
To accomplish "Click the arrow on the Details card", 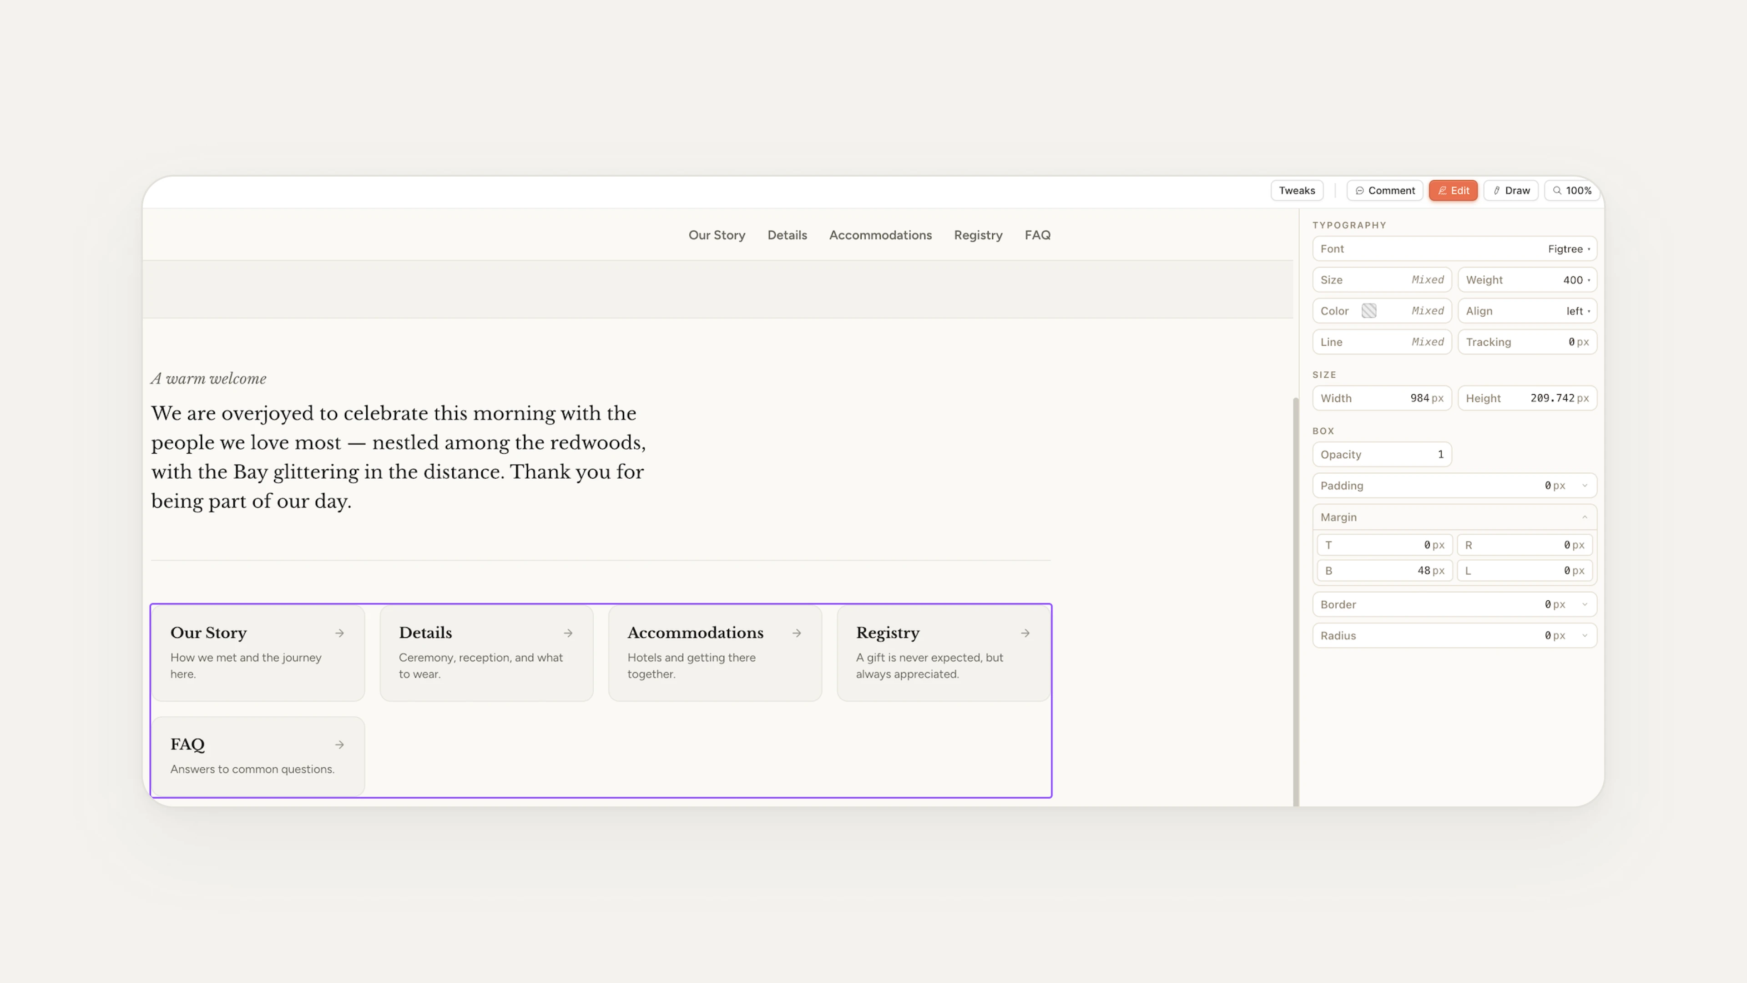I will pos(568,633).
